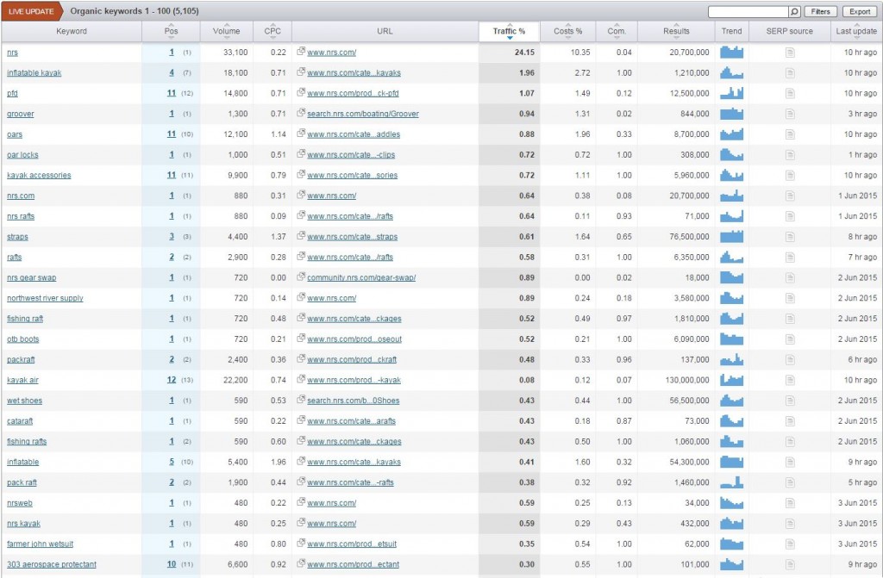Click the trend sparkline for "packraft"
The width and height of the screenshot is (883, 578).
point(731,359)
